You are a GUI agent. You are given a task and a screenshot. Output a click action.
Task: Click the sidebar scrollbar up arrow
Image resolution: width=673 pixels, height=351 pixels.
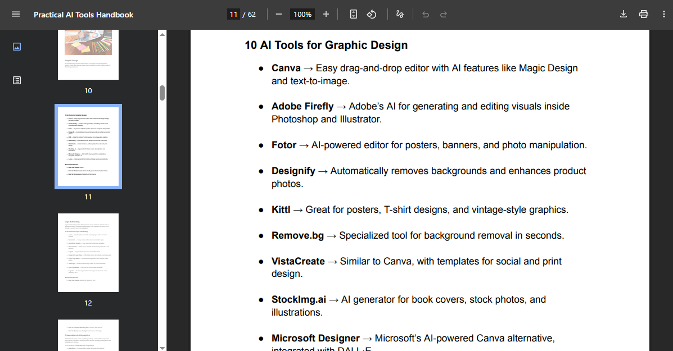tap(162, 34)
